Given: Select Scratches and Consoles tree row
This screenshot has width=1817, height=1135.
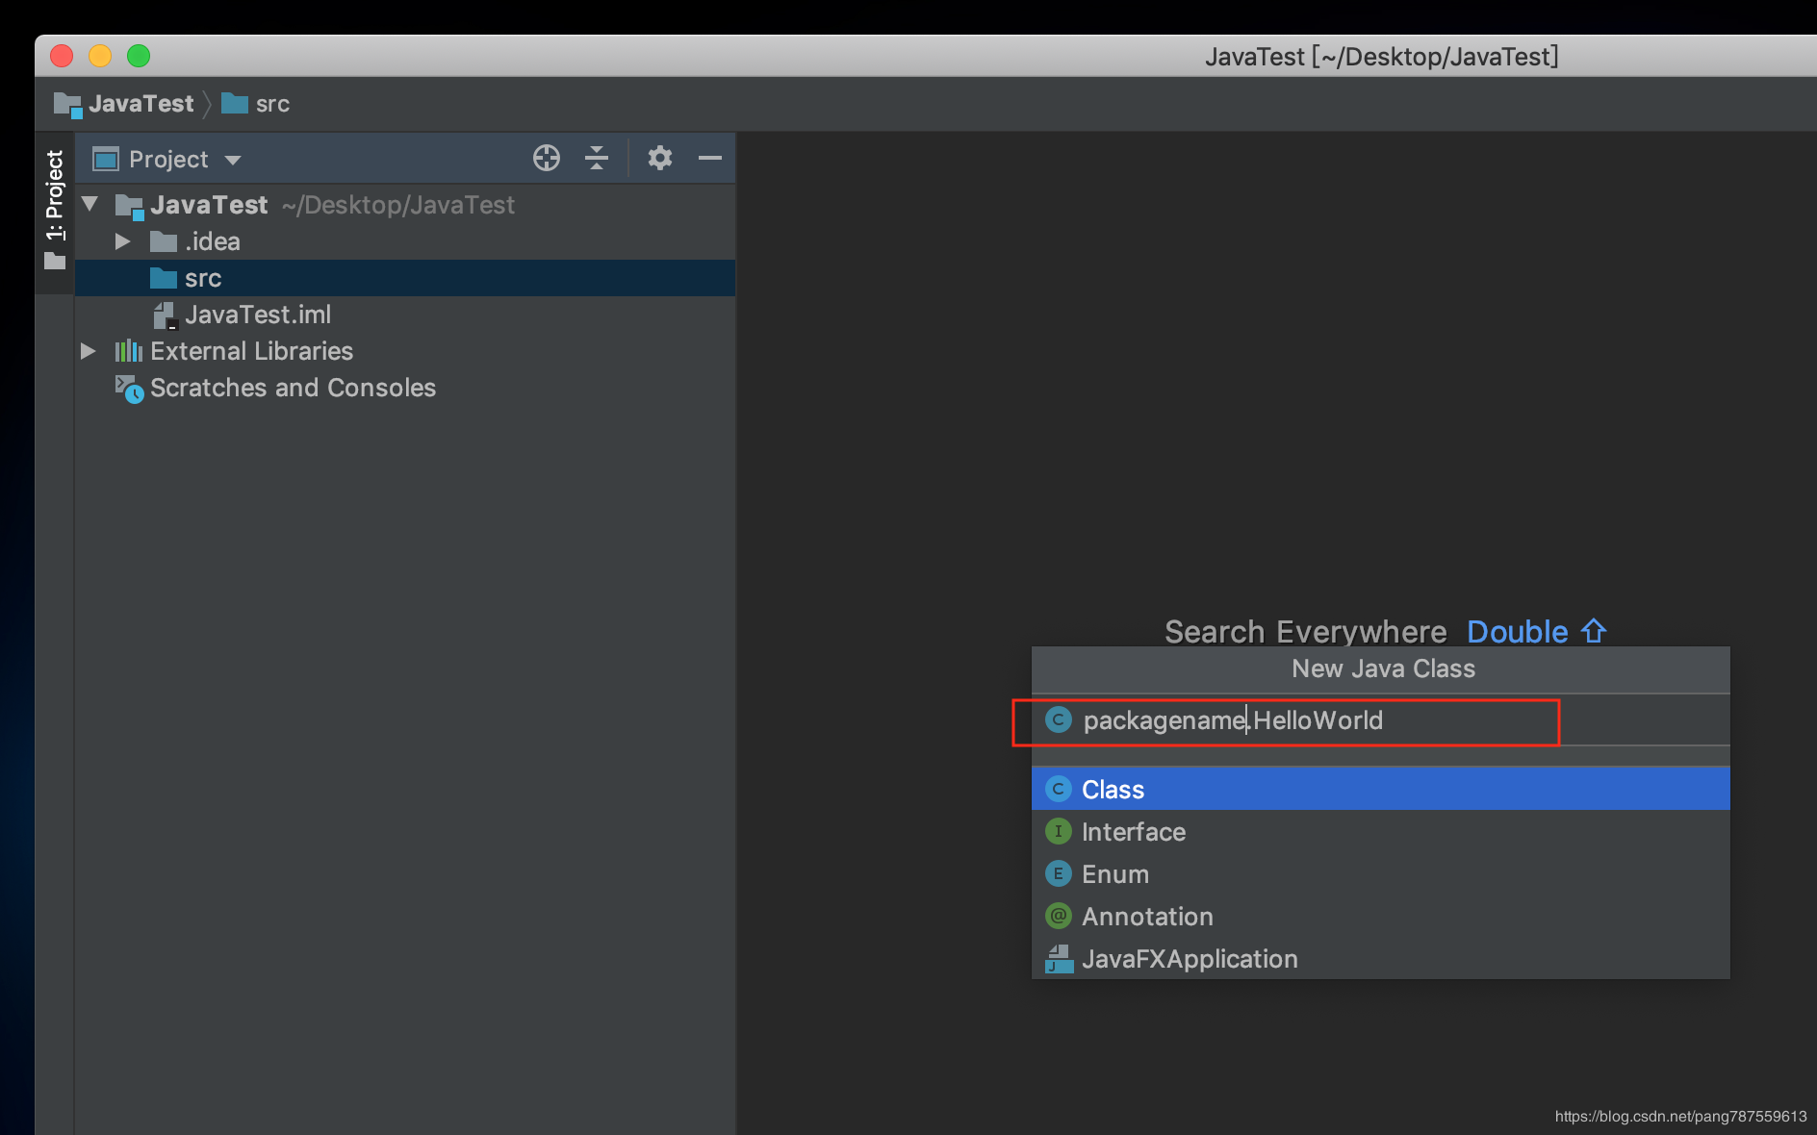Looking at the screenshot, I should pyautogui.click(x=405, y=388).
